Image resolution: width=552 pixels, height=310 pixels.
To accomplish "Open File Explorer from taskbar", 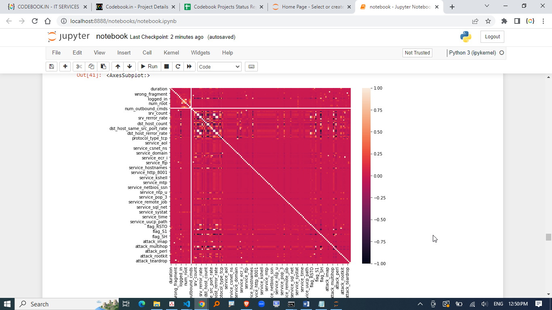I will tap(157, 304).
